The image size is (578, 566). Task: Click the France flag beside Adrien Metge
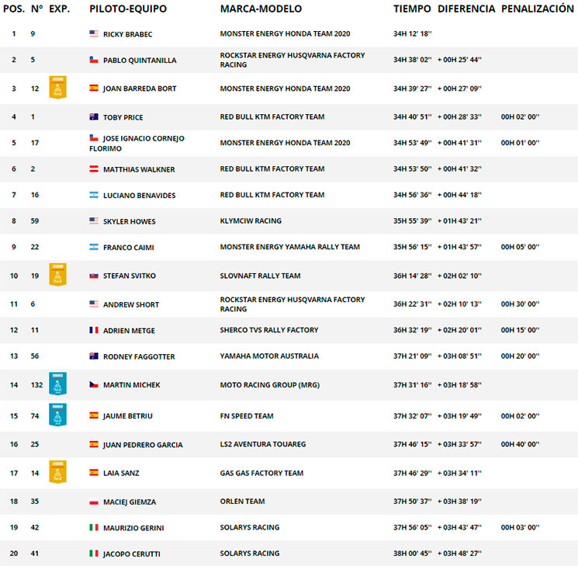coord(94,329)
